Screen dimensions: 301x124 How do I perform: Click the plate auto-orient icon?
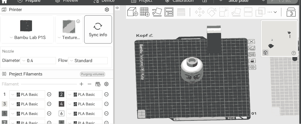coord(252,48)
